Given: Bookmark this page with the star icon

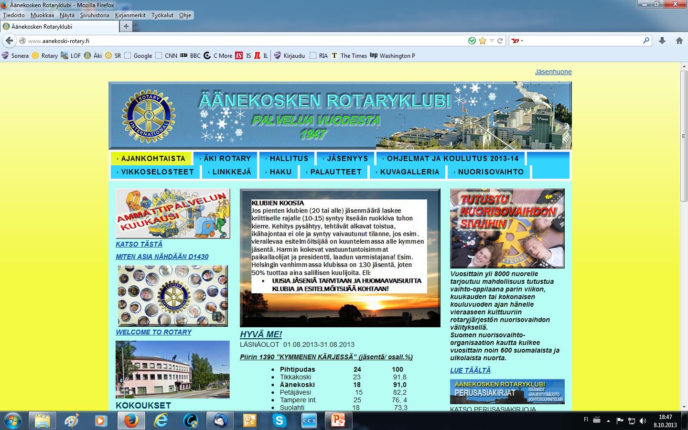Looking at the screenshot, I should pos(483,41).
